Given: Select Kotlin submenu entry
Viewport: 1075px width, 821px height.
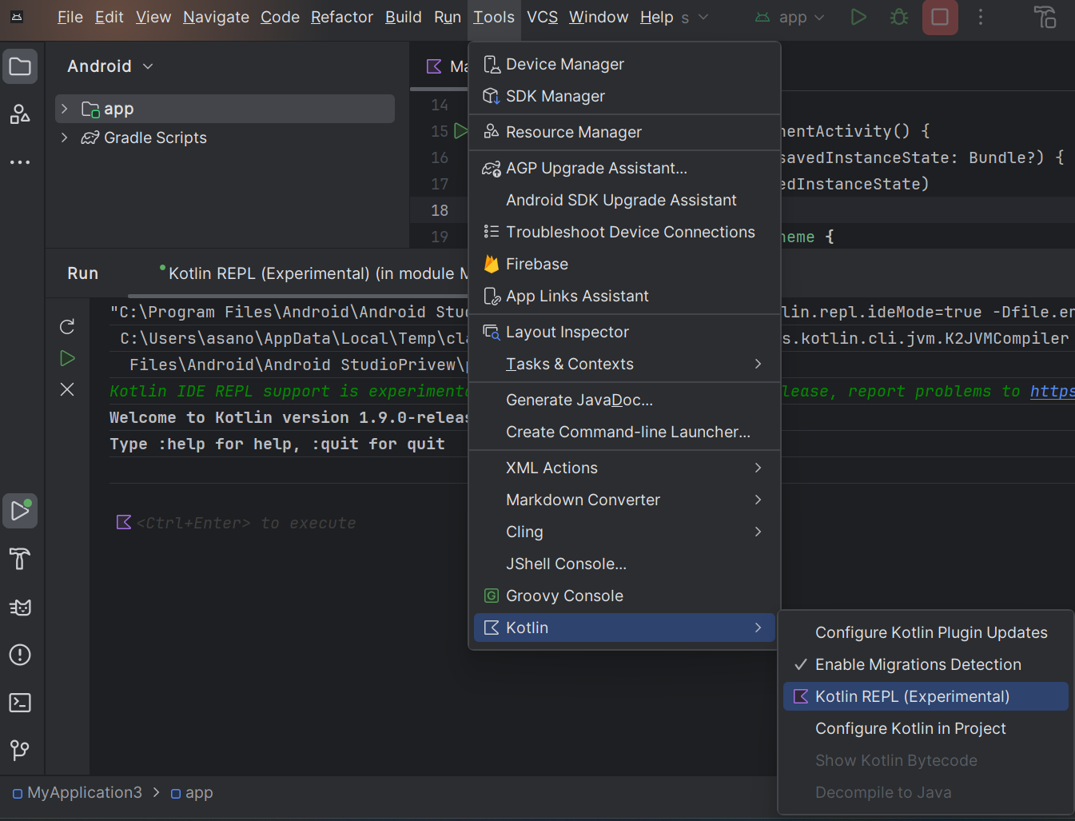Looking at the screenshot, I should pyautogui.click(x=624, y=628).
